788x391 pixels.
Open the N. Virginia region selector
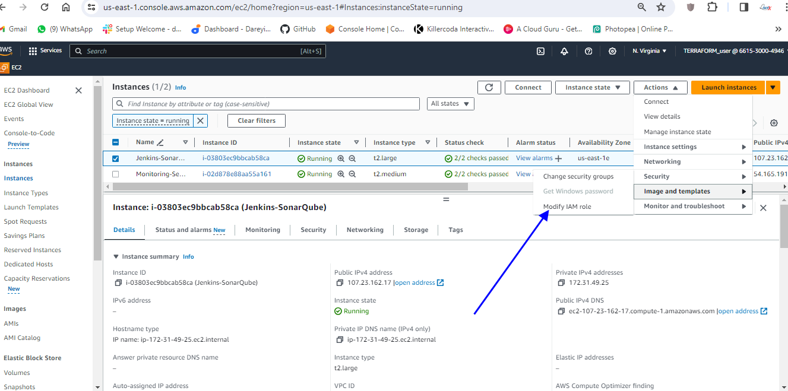pos(649,51)
